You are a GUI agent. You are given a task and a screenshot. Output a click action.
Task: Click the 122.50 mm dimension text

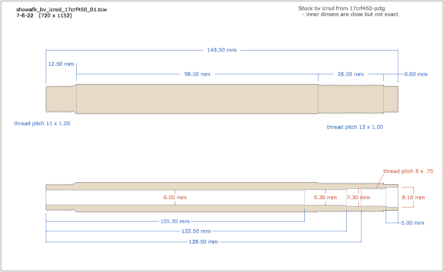click(196, 231)
